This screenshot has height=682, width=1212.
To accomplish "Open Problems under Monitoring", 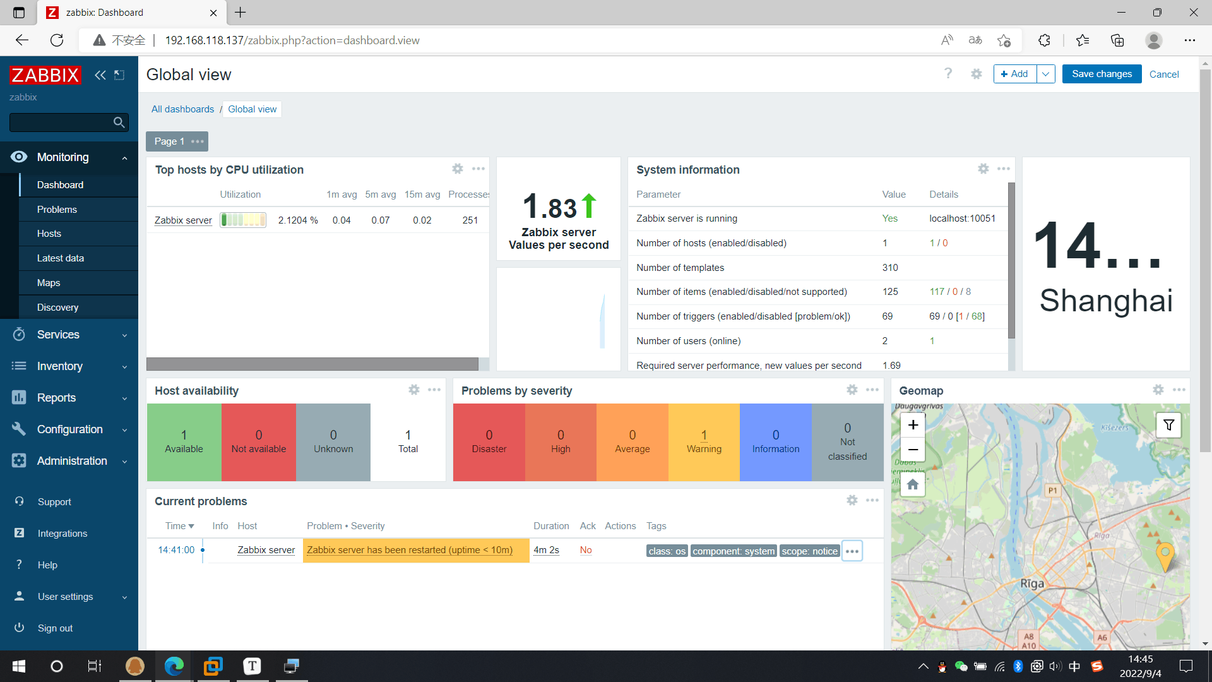I will click(79, 209).
